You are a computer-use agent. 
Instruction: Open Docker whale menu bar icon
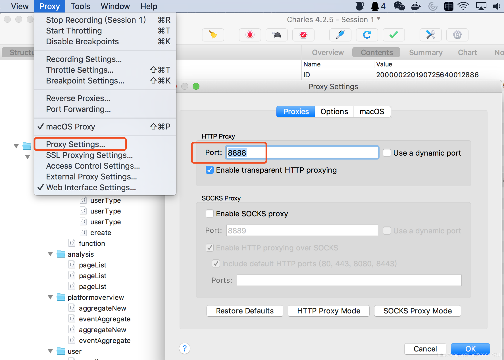coord(416,6)
